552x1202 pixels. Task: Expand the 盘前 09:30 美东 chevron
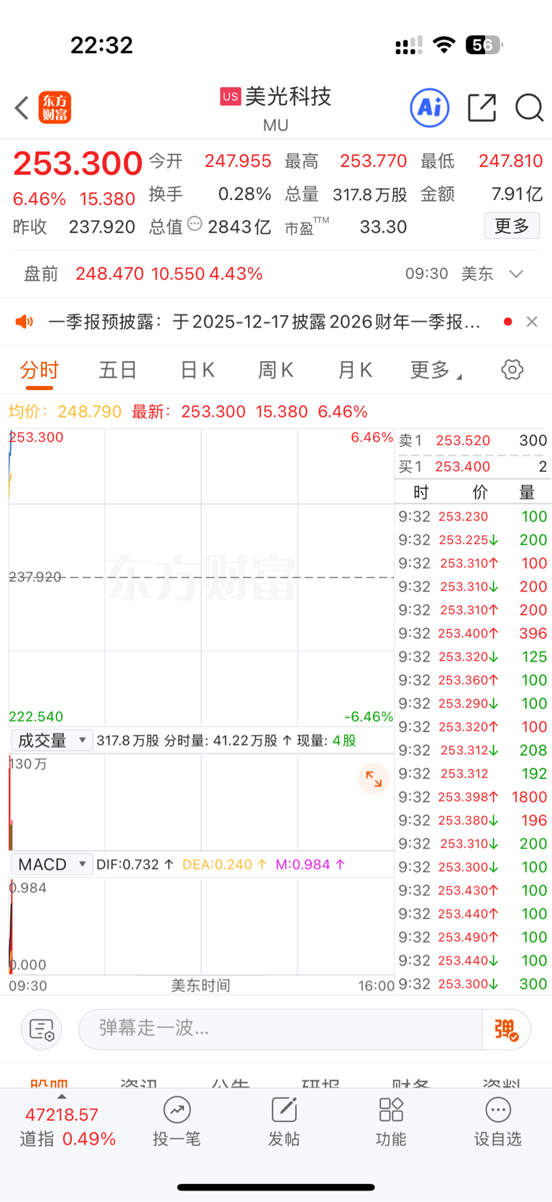tap(516, 274)
